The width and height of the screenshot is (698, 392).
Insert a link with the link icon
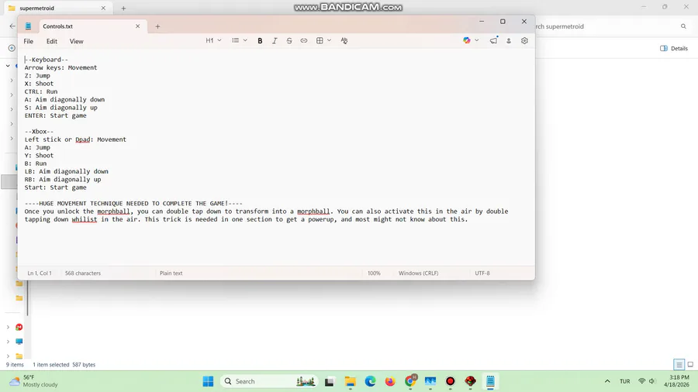click(303, 41)
